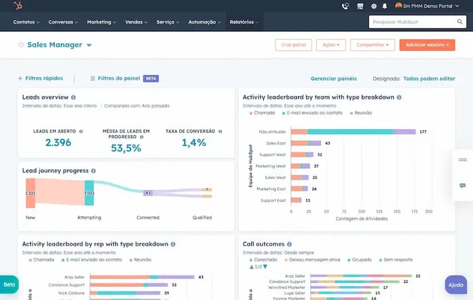The image size is (473, 300).
Task: Click the 1,4% taxa de conversão value
Action: (x=194, y=143)
